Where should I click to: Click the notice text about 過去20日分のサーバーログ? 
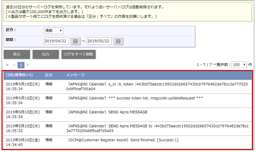coord(84,7)
